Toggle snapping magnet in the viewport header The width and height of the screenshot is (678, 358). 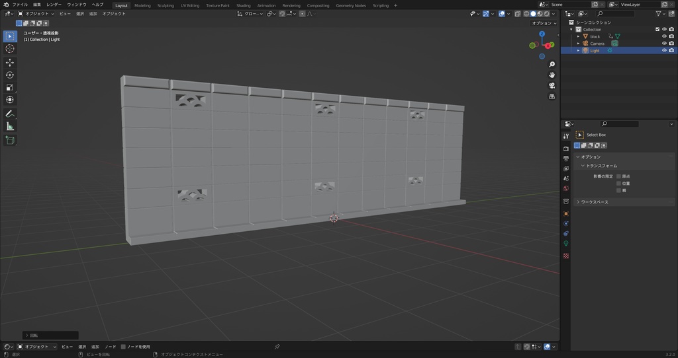[x=282, y=14]
